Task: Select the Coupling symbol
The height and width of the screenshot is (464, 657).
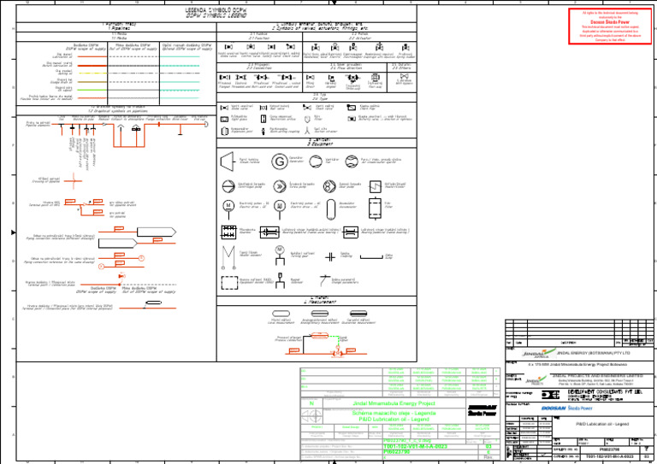Action: (x=330, y=257)
